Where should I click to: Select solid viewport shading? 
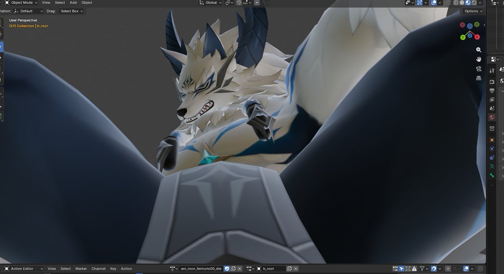point(462,3)
